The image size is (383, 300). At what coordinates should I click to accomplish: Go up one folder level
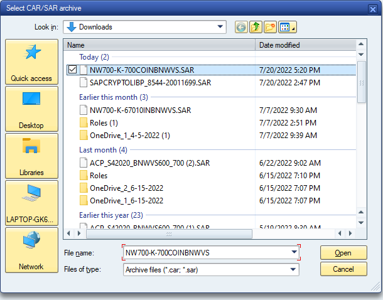(256, 27)
